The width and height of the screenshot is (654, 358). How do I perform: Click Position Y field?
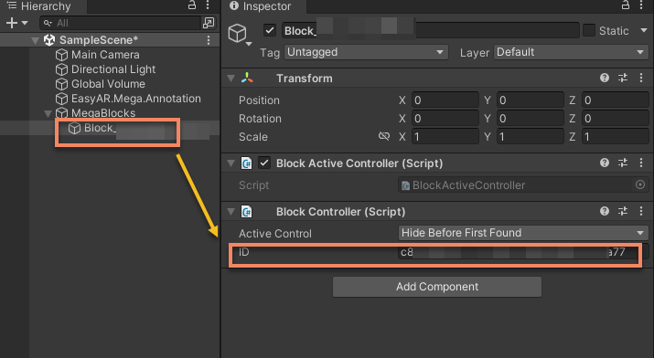531,100
